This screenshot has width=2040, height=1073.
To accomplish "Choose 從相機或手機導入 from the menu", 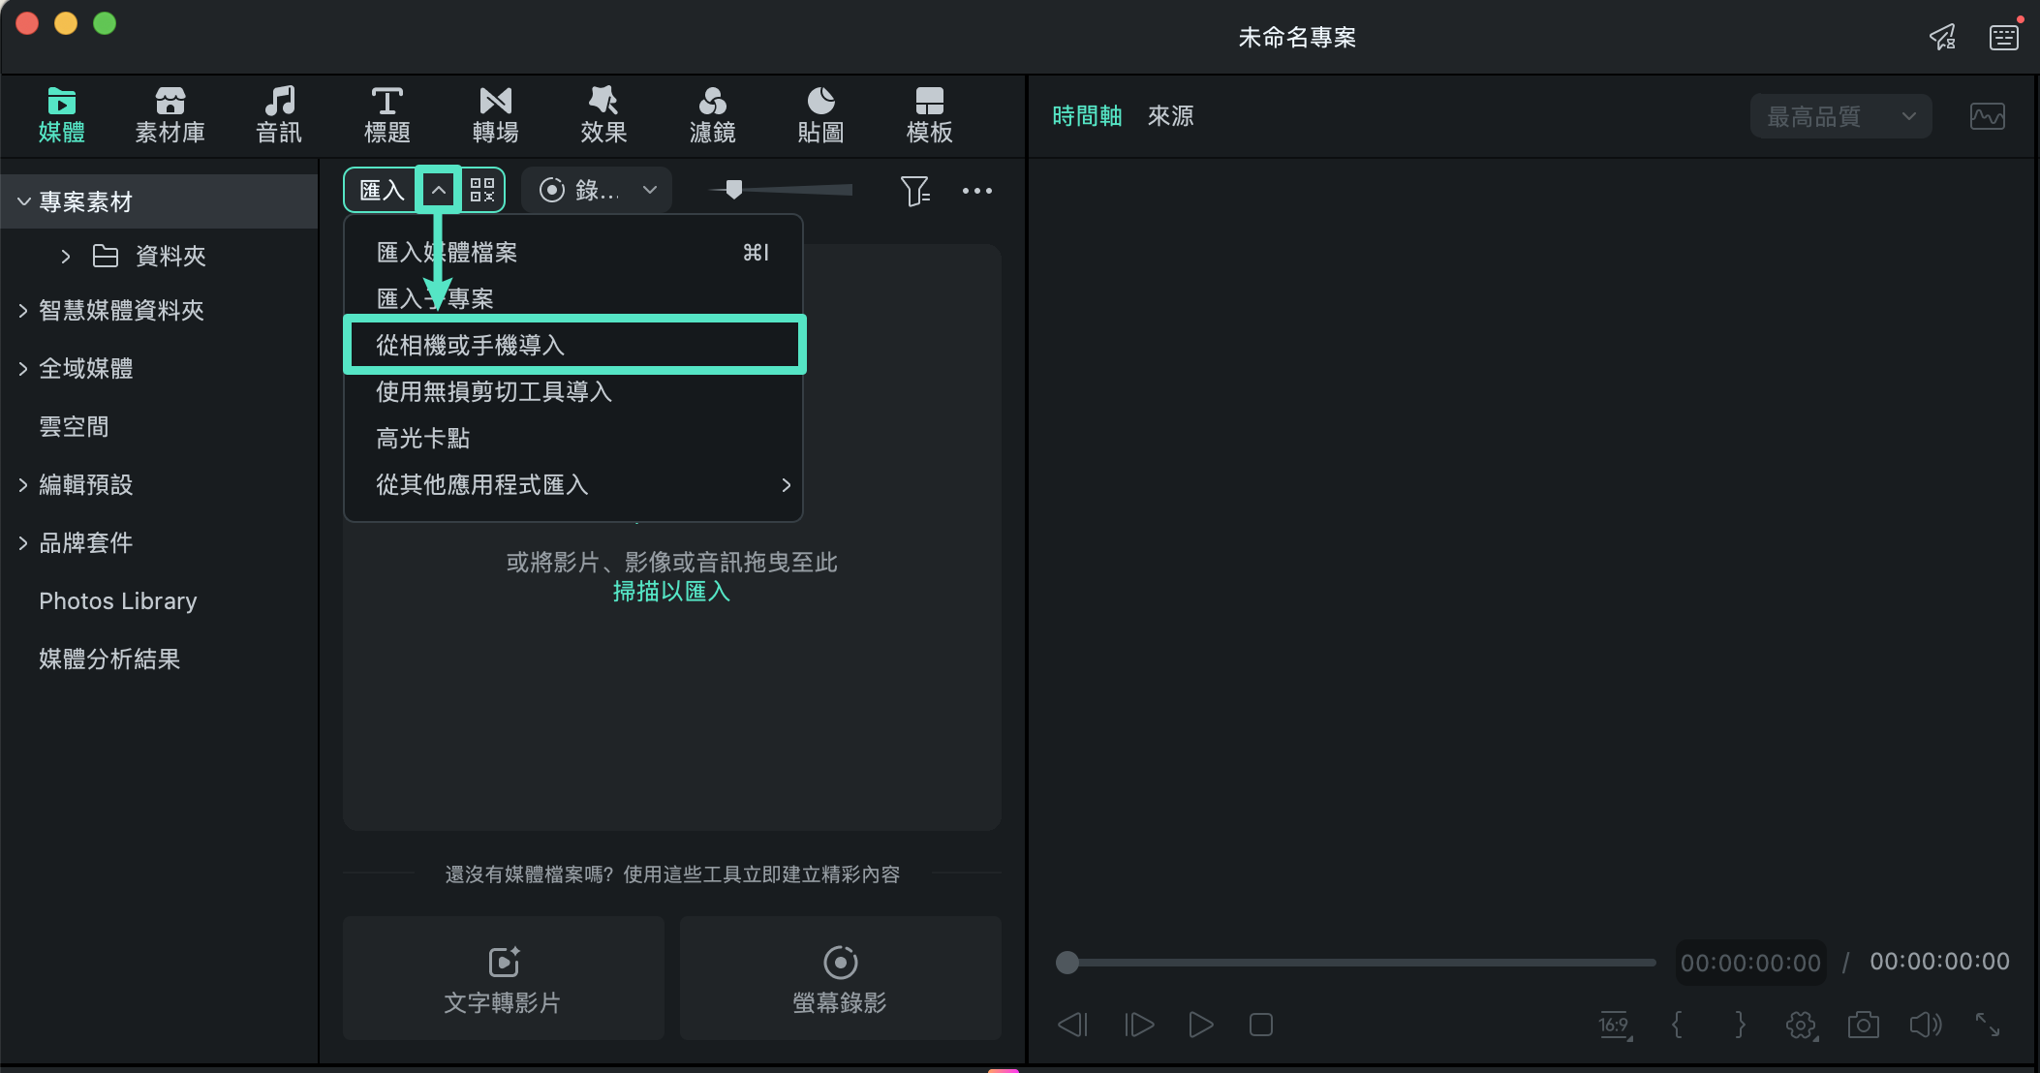I will tap(573, 345).
